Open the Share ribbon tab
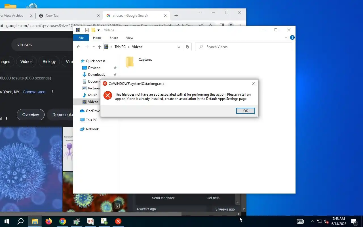 (x=114, y=38)
